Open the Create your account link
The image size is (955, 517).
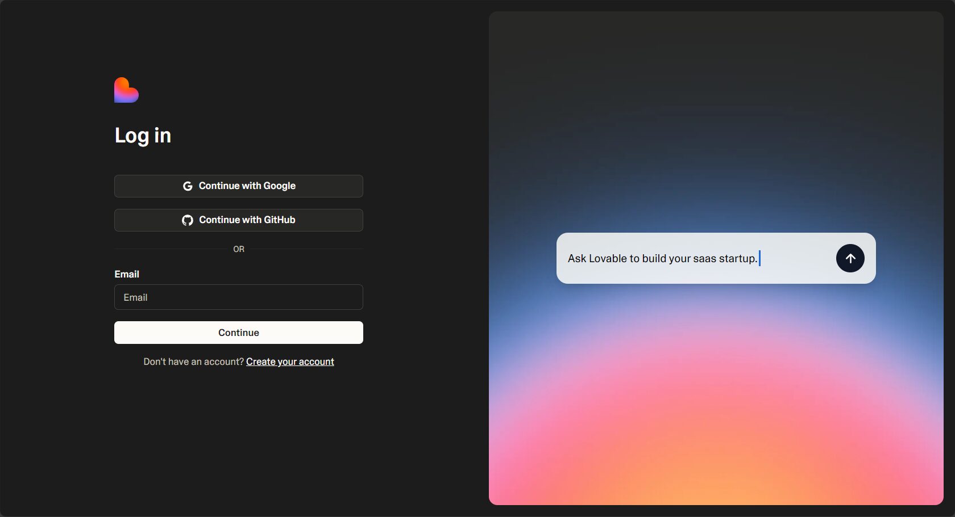290,362
